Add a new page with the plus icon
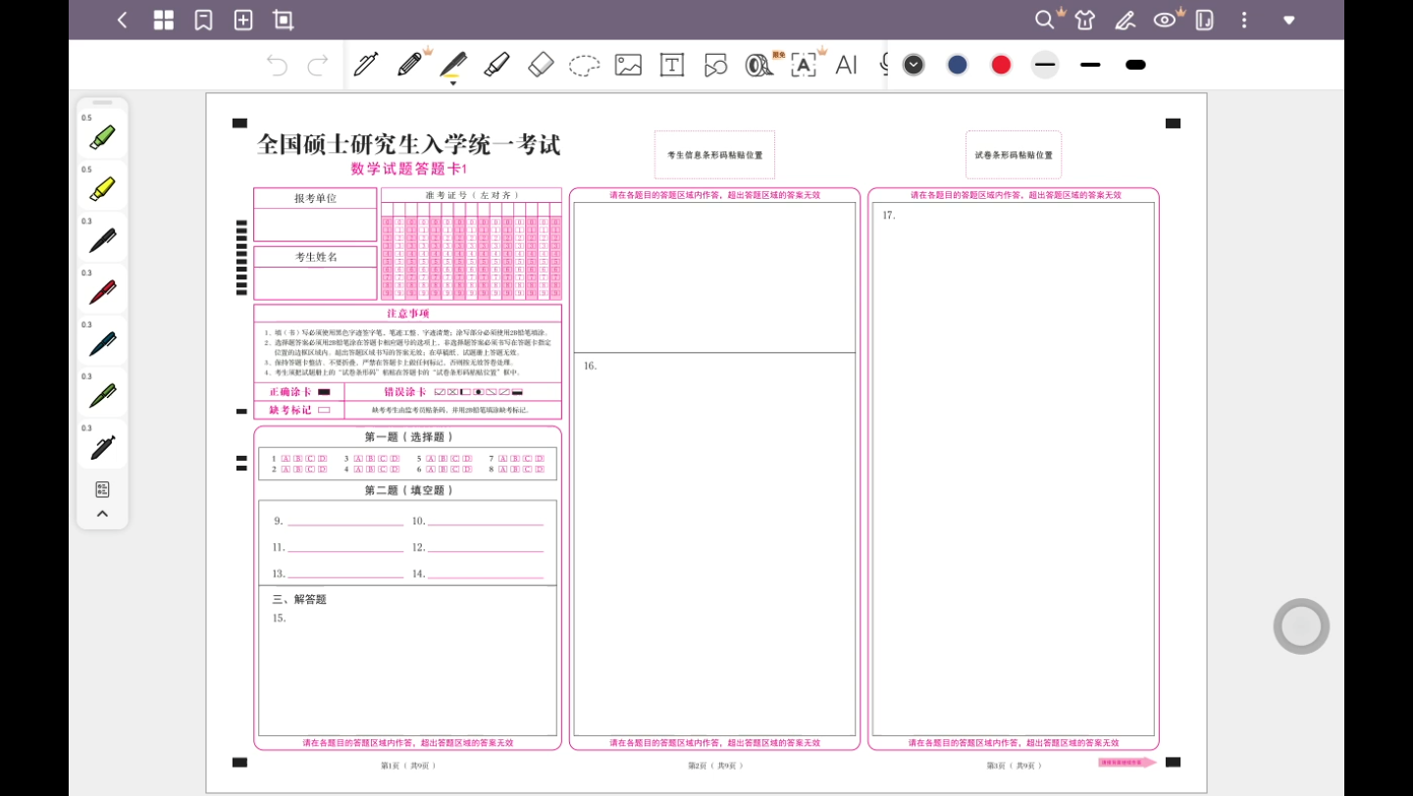The width and height of the screenshot is (1413, 796). coord(243,20)
